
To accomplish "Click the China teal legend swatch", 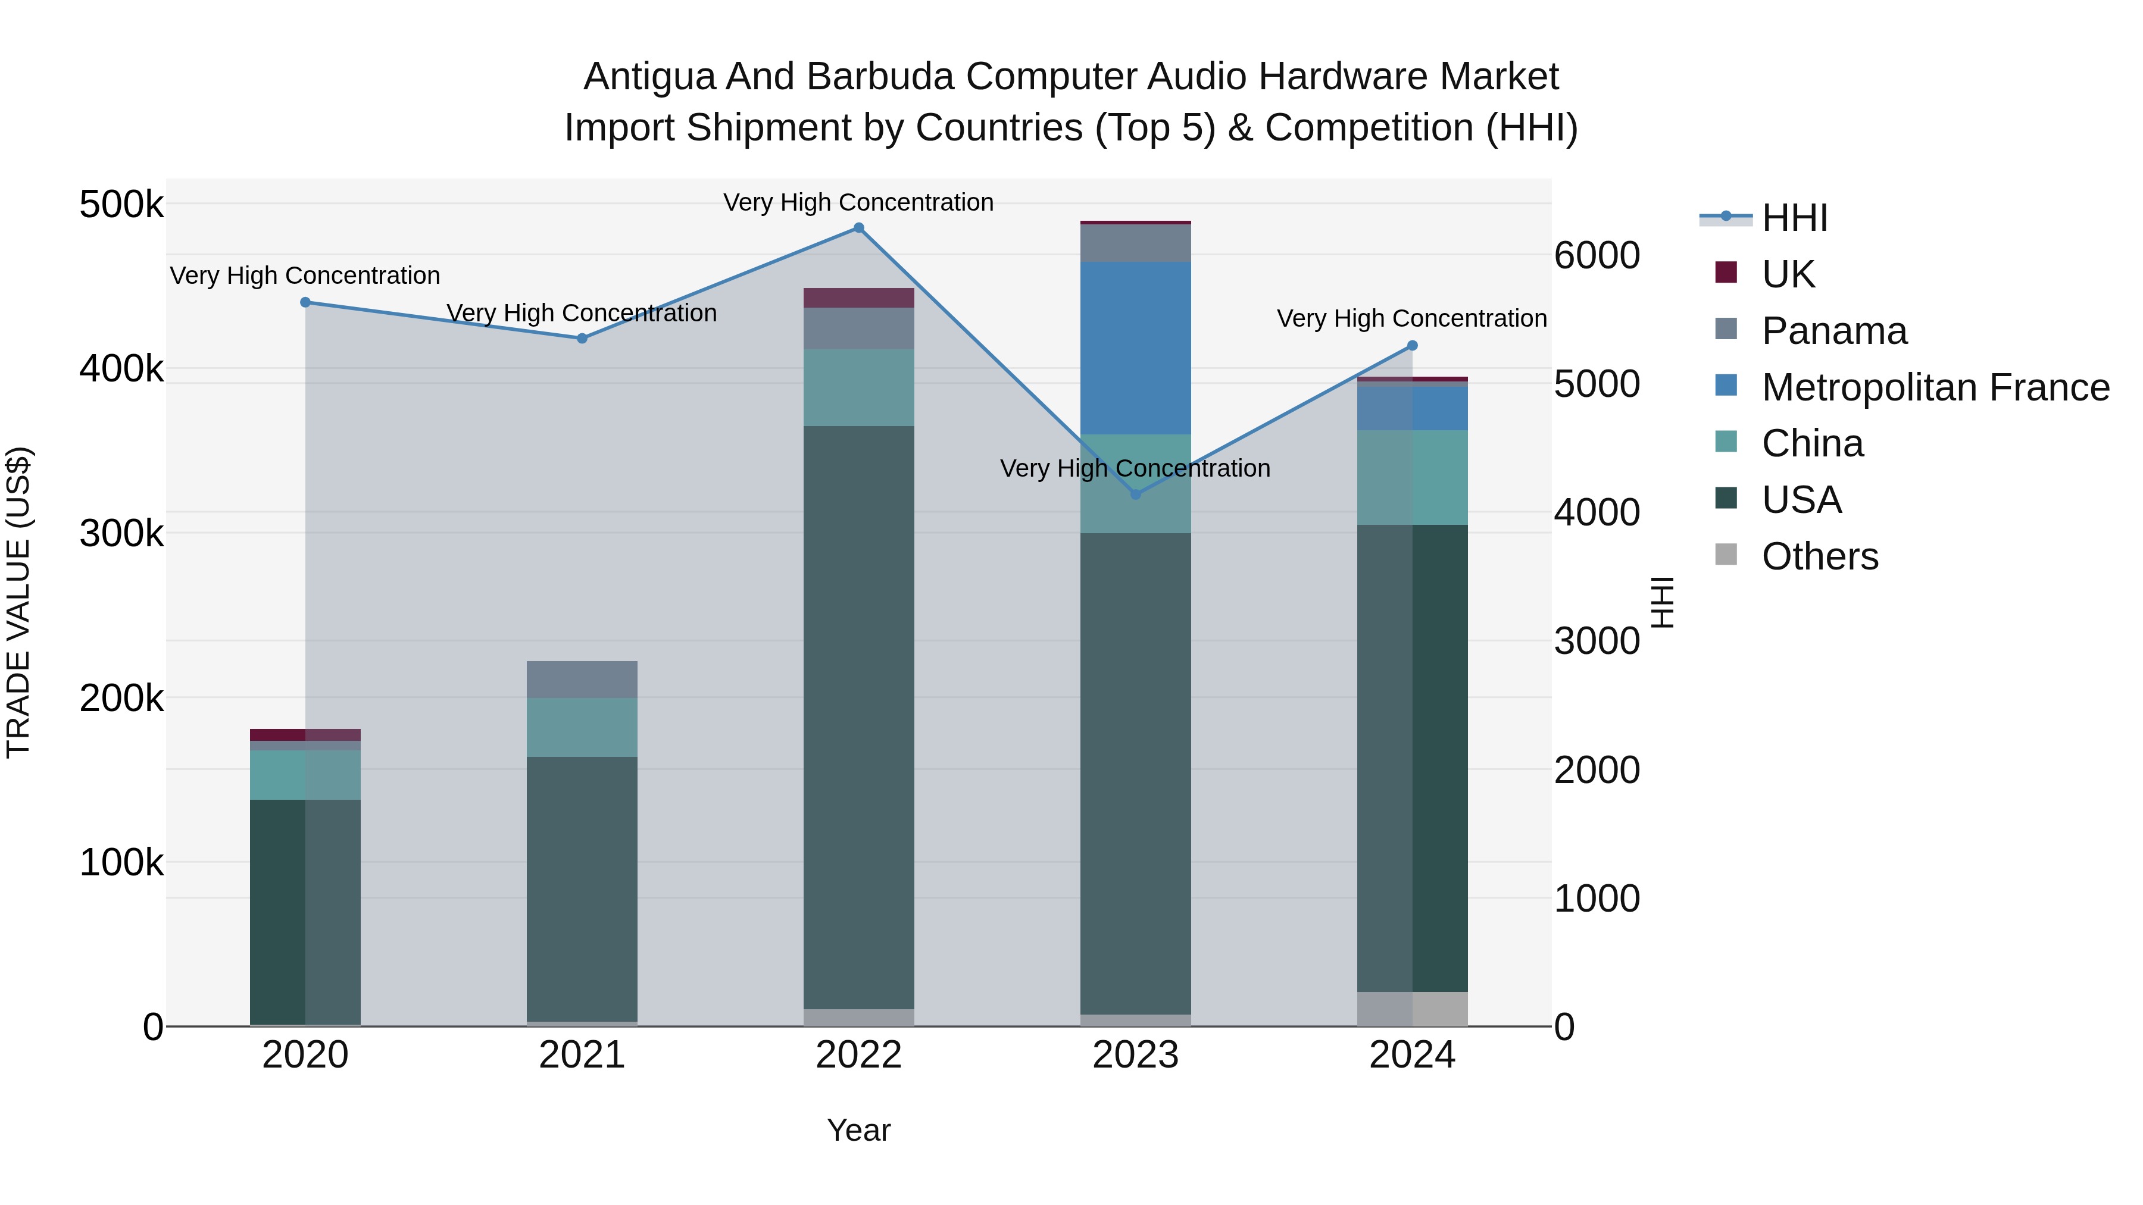I will [1726, 442].
